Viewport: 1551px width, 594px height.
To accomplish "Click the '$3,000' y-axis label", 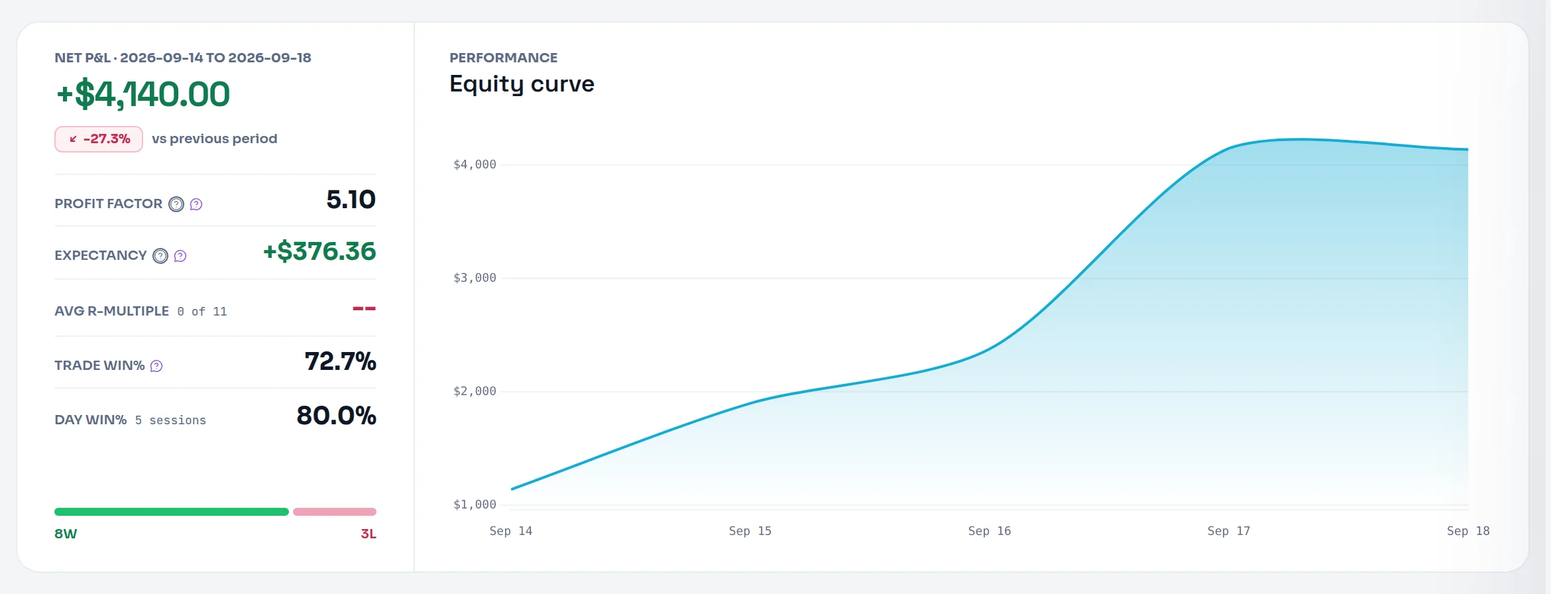I will 475,278.
